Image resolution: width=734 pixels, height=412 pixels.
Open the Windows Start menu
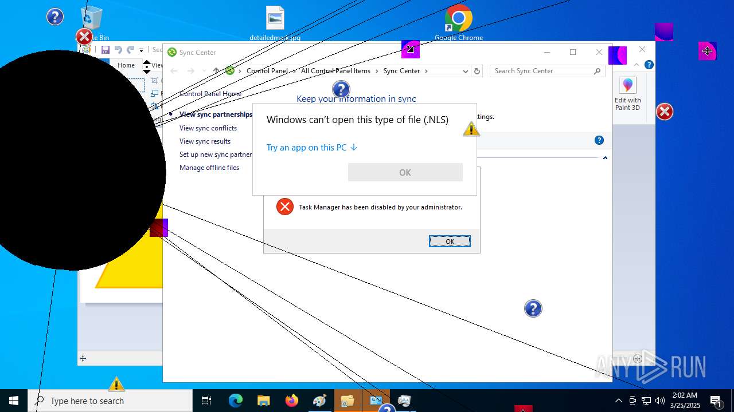tap(14, 401)
